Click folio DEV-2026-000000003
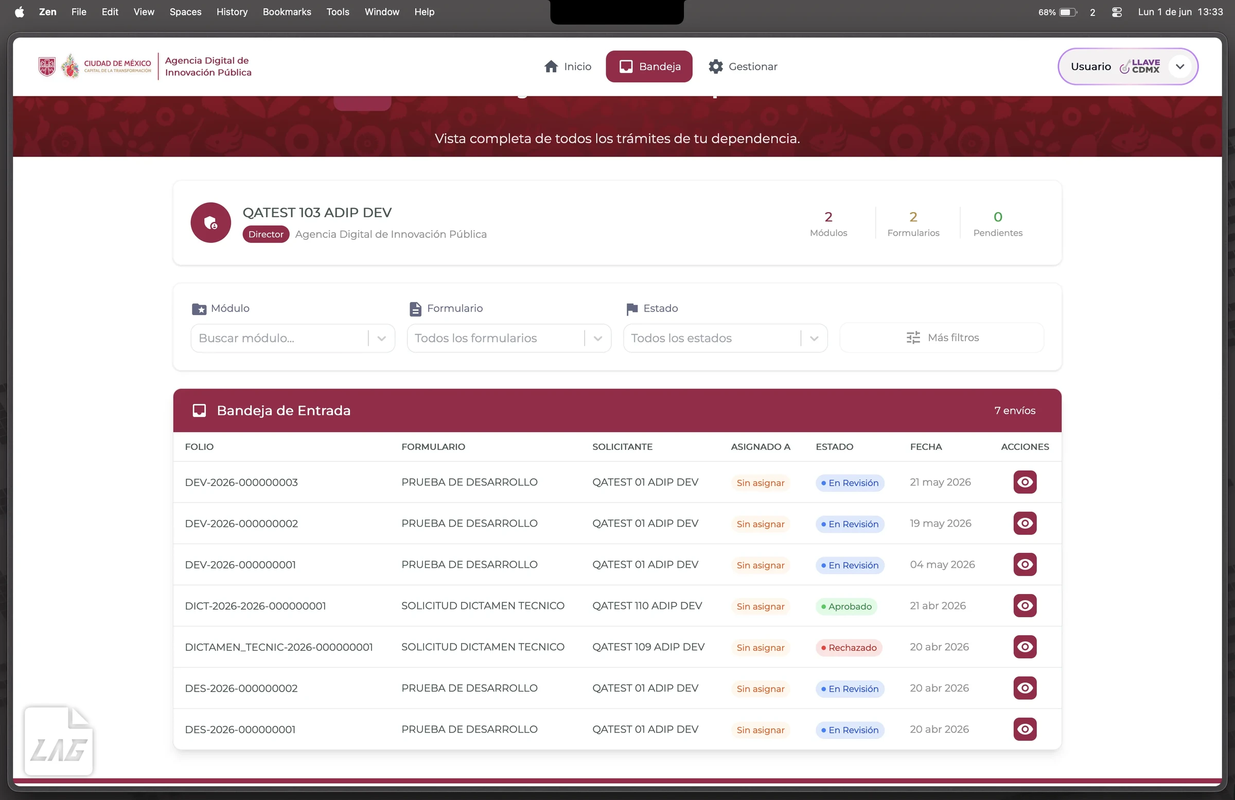This screenshot has width=1235, height=800. point(241,482)
